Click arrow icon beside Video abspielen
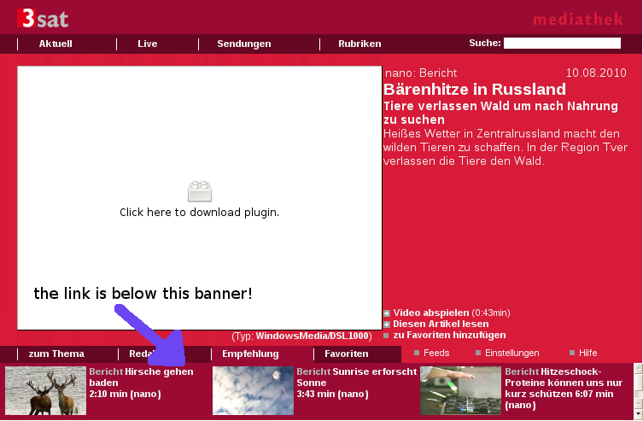Screen dimensions: 643x421 [x=387, y=313]
